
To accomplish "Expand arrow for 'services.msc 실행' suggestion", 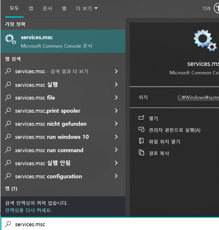I will 116,84.
